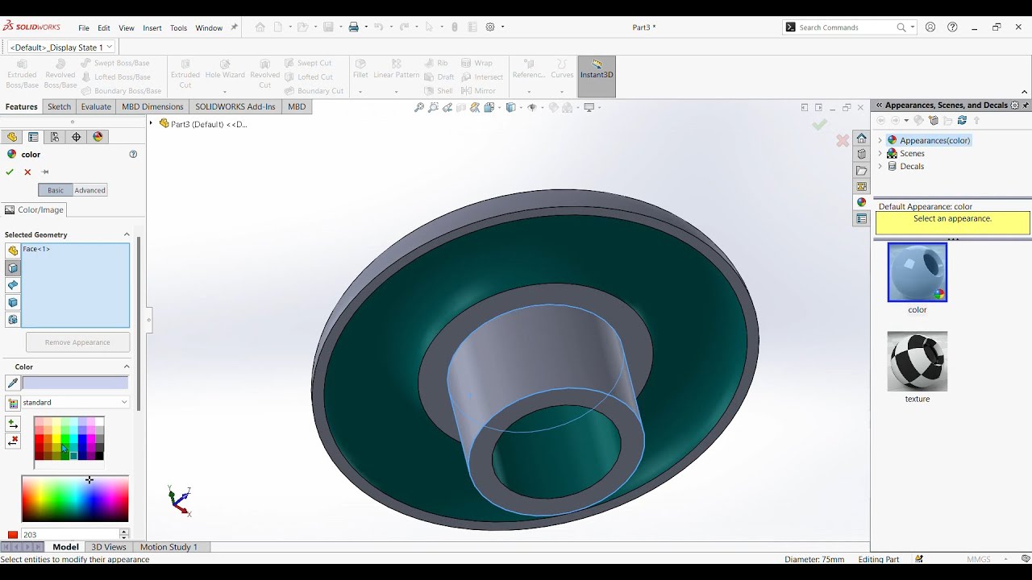Switch to the Sketch tab
Viewport: 1032px width, 580px height.
pos(59,106)
